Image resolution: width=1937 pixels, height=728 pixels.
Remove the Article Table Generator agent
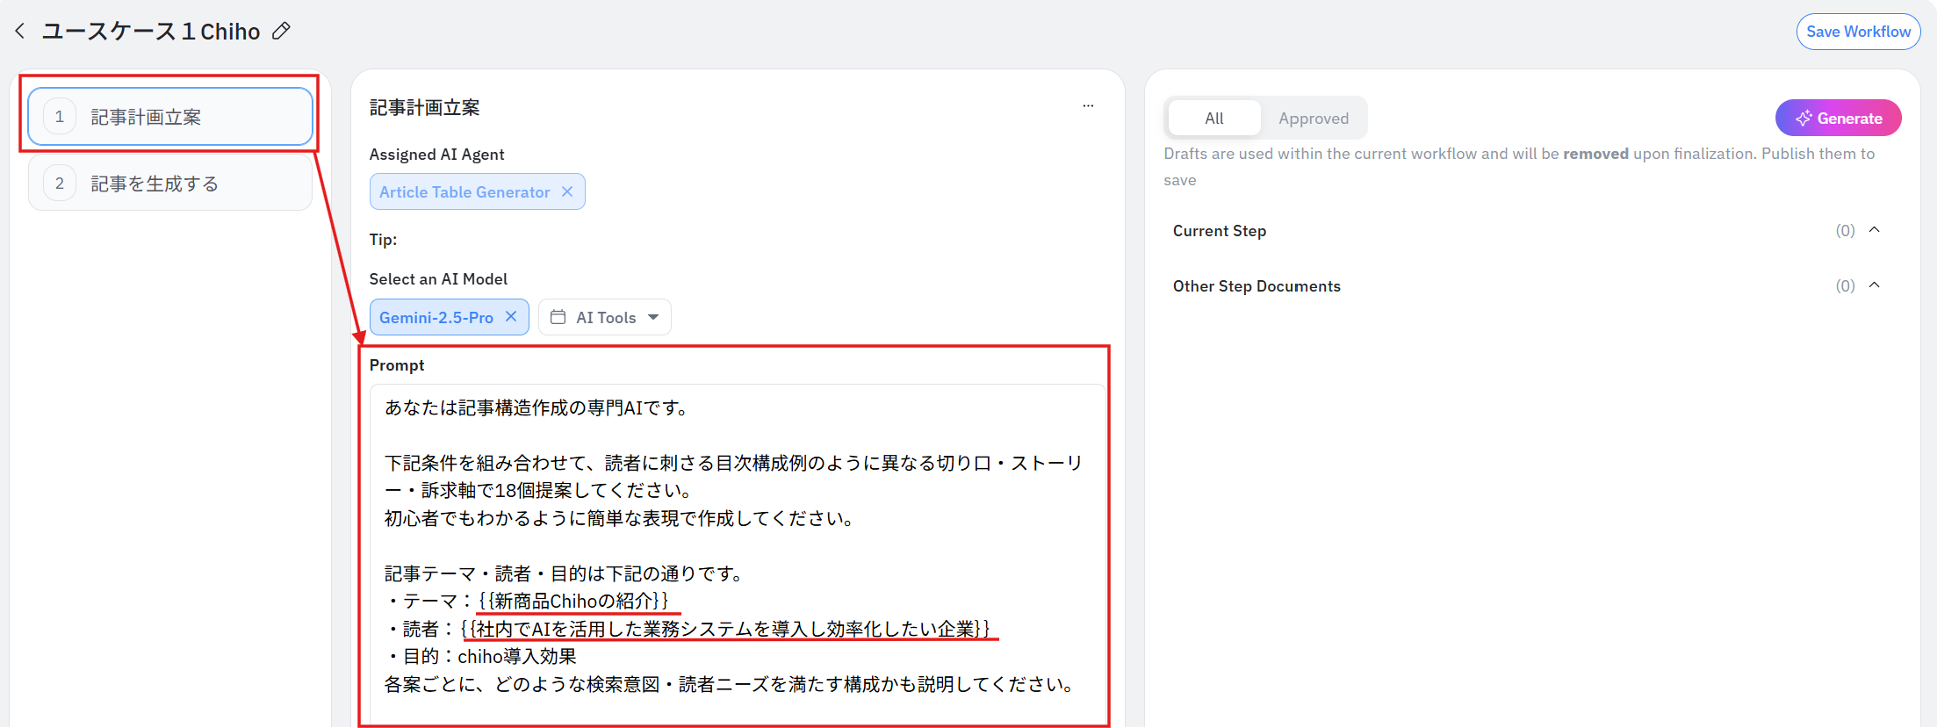click(x=567, y=191)
